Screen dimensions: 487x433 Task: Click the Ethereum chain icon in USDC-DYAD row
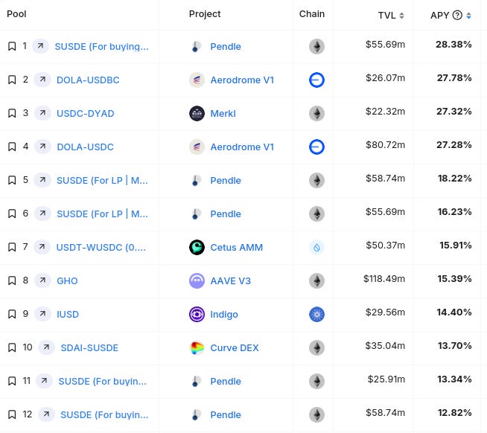316,113
